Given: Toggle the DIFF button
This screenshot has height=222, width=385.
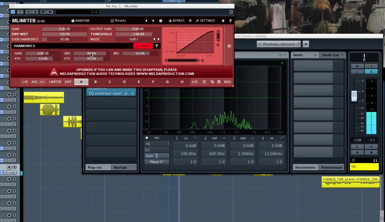Looking at the screenshot, I should (68, 82).
